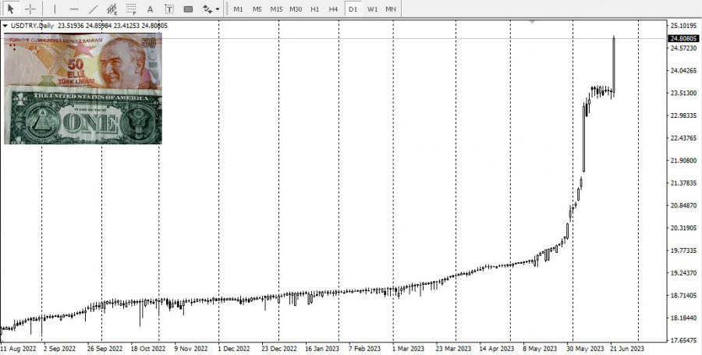Choose the rectangle shape tool
Image resolution: width=702 pixels, height=355 pixels.
pos(188,9)
